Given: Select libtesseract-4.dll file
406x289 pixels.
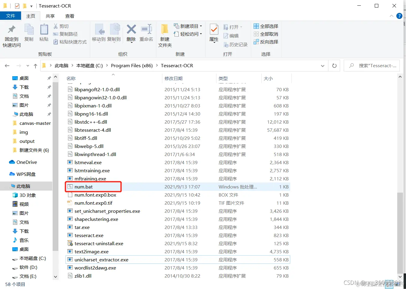Looking at the screenshot, I should pos(178,130).
